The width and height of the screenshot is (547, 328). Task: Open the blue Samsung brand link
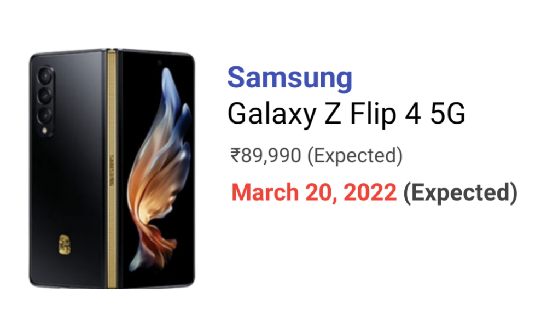click(289, 78)
